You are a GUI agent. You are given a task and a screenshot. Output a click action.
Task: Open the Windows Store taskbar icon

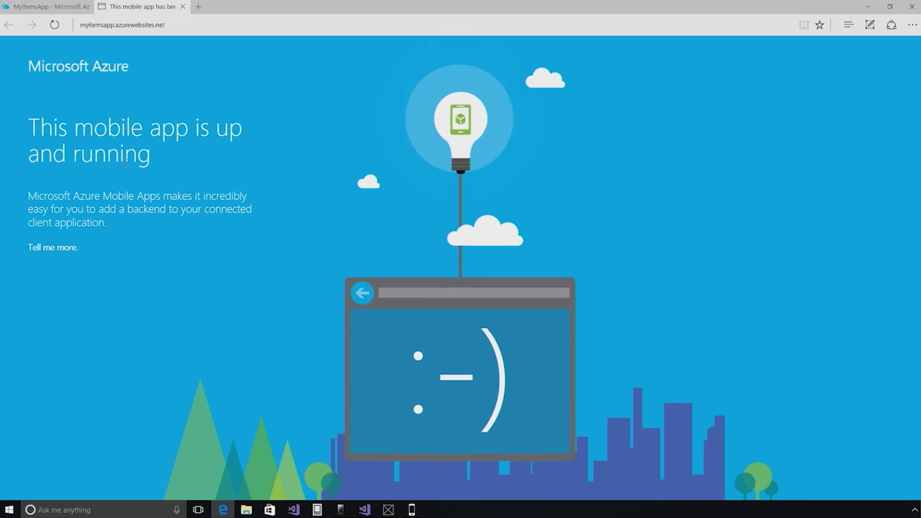click(x=270, y=509)
